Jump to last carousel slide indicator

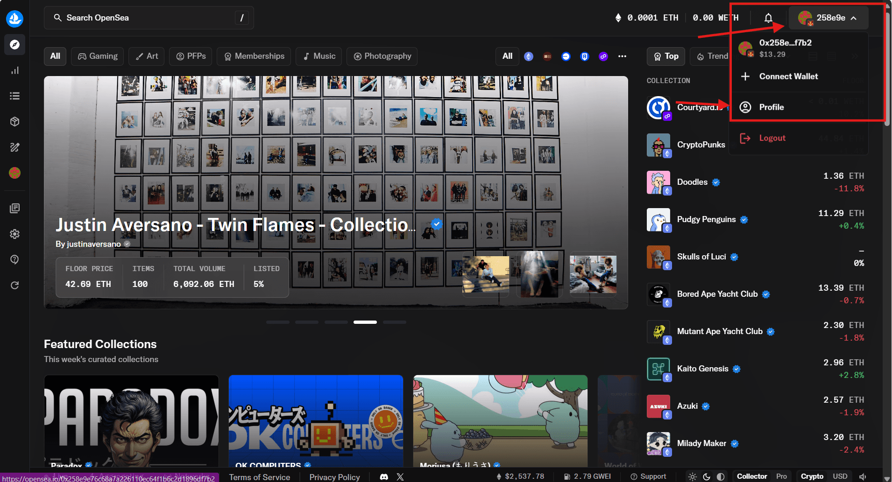click(395, 322)
